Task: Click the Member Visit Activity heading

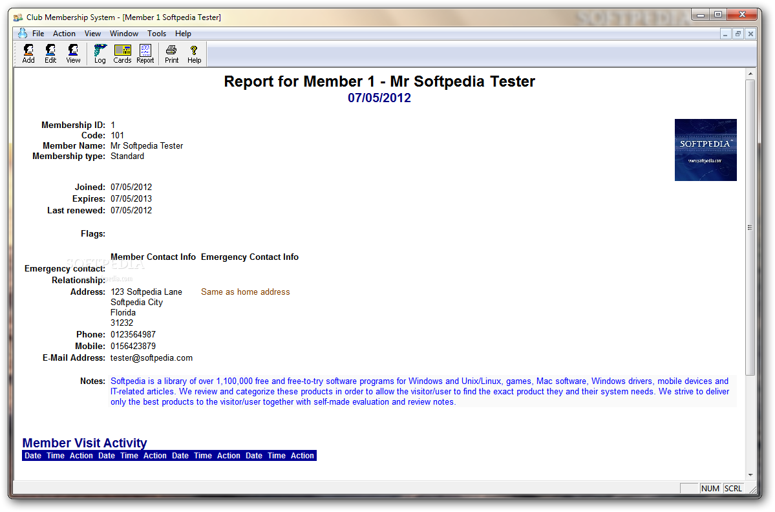Action: pos(85,443)
